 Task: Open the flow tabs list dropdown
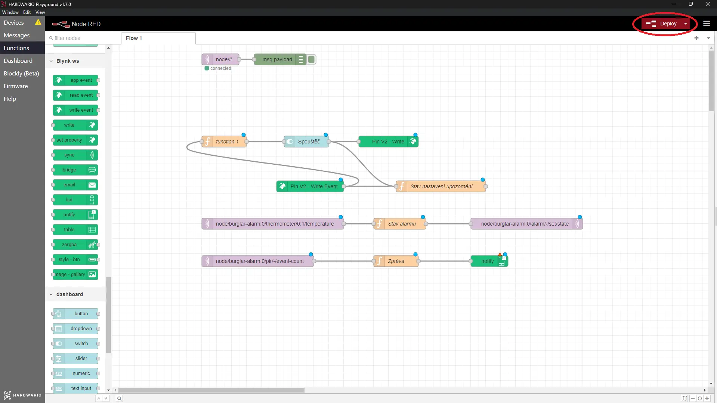coord(708,38)
